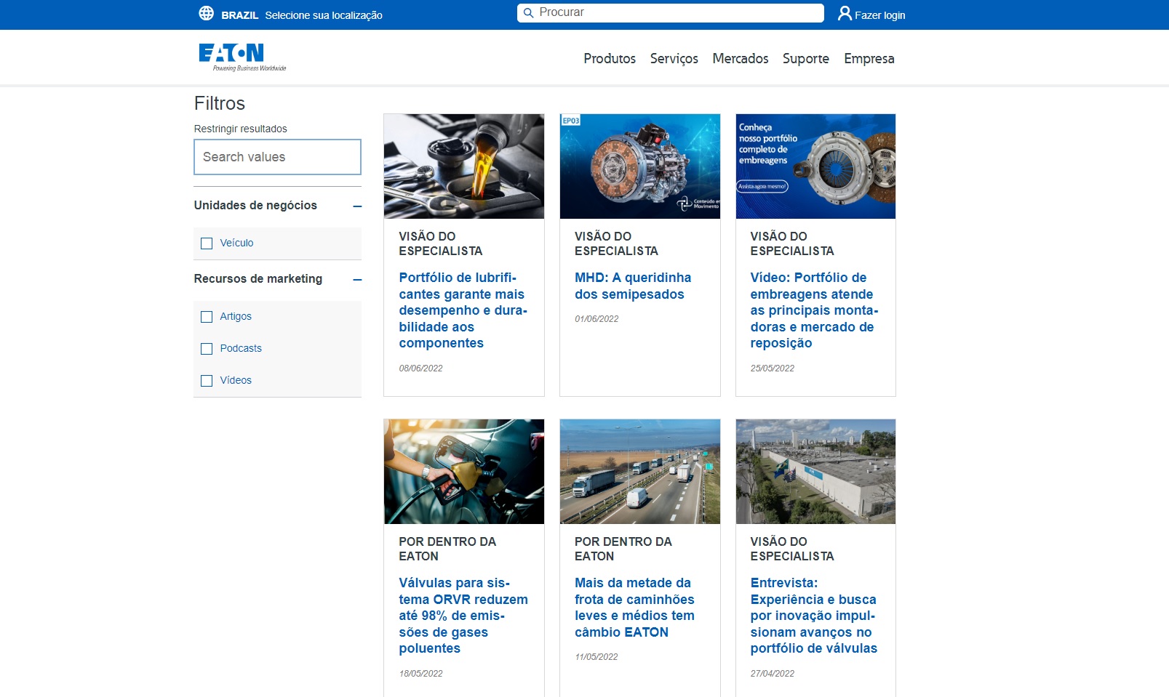Click the magnifying glass search icon
This screenshot has height=697, width=1169.
(529, 13)
